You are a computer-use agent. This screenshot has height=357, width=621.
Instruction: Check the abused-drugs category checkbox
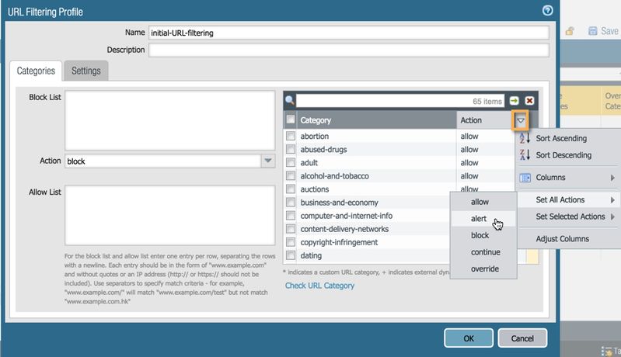pyautogui.click(x=291, y=149)
